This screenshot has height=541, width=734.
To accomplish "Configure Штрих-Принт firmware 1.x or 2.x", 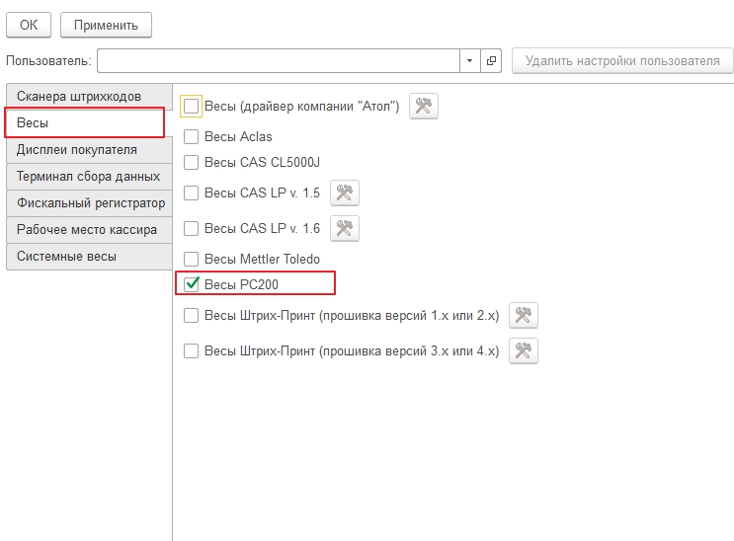I will click(x=524, y=316).
